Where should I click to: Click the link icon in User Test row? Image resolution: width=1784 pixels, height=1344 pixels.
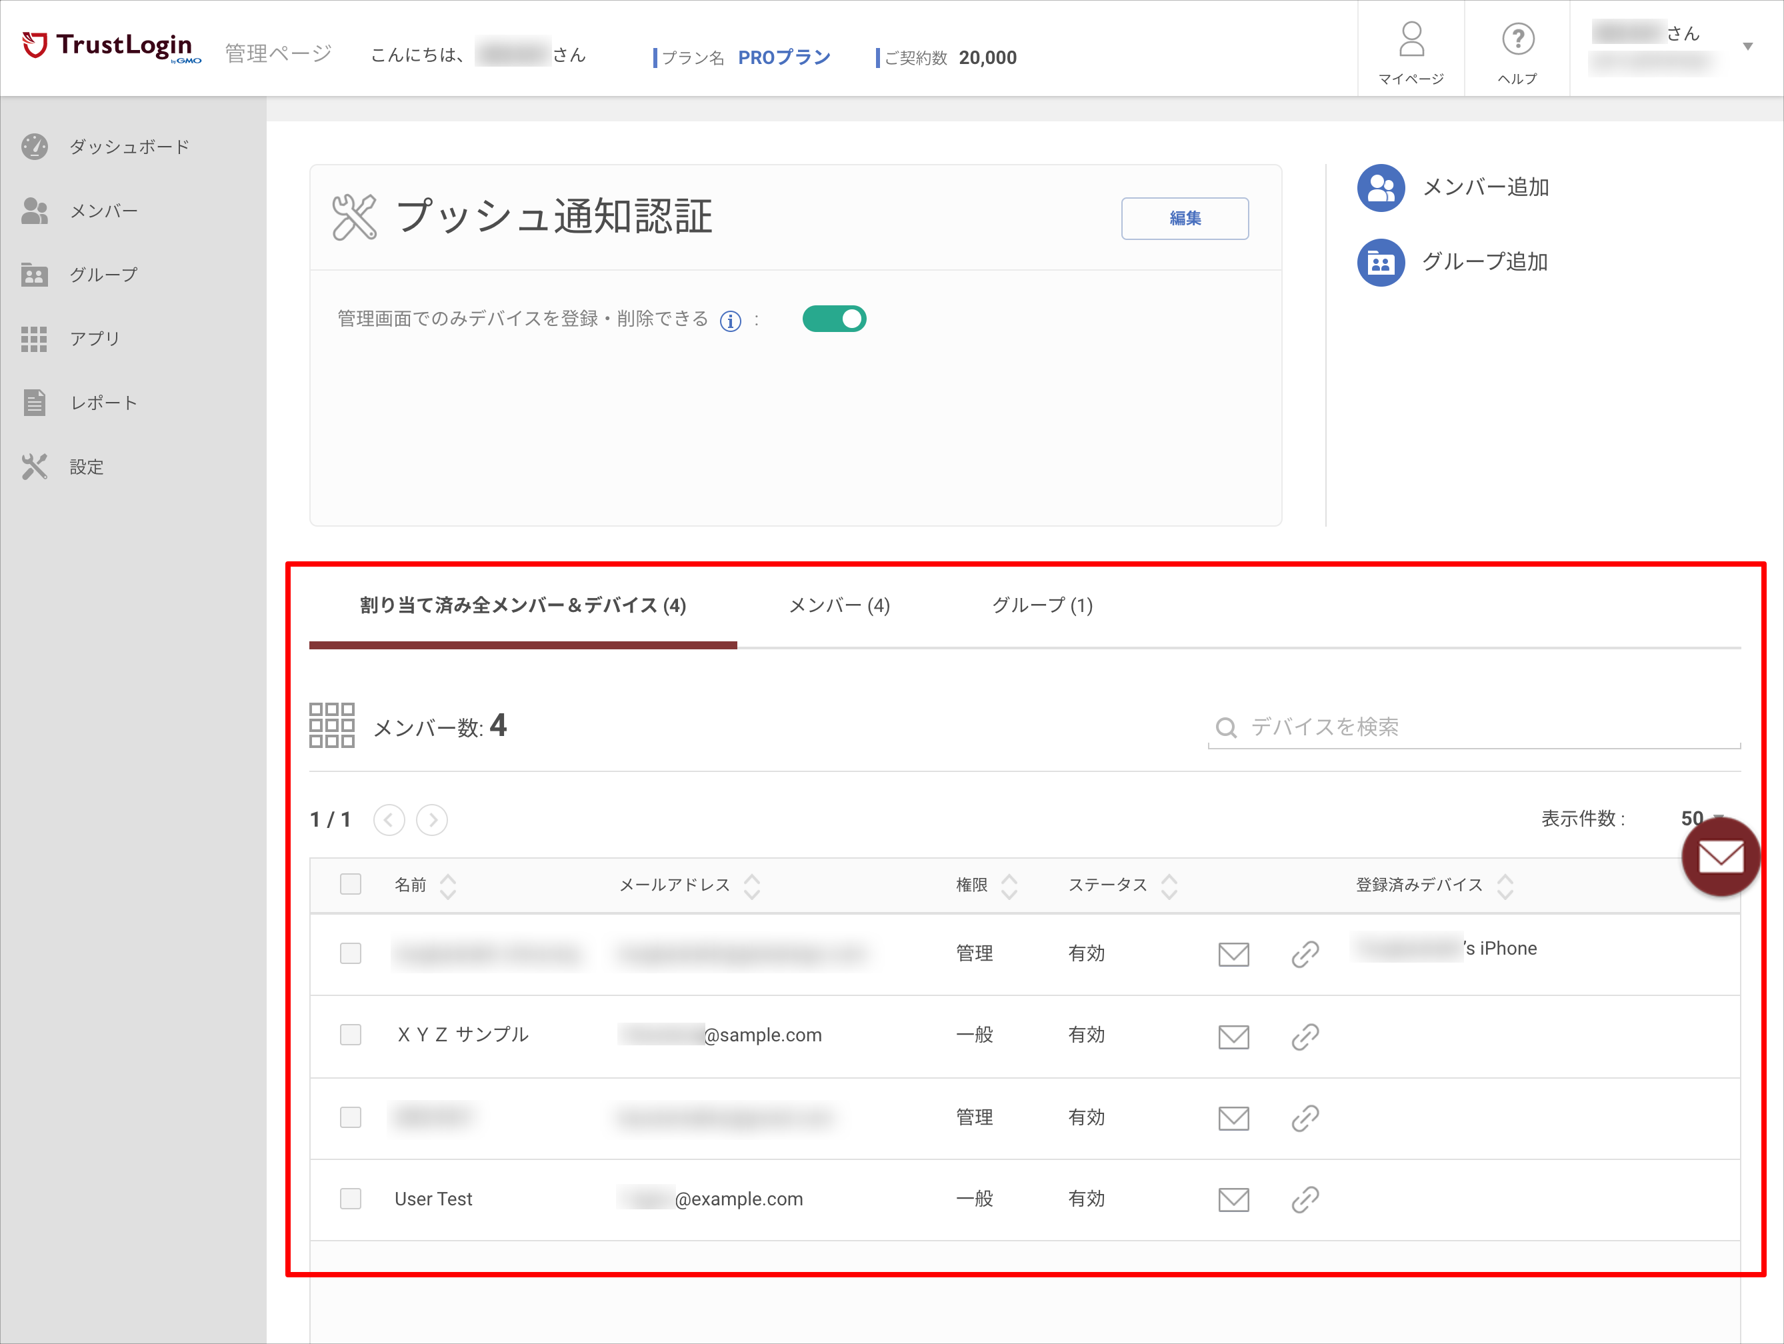(x=1305, y=1199)
